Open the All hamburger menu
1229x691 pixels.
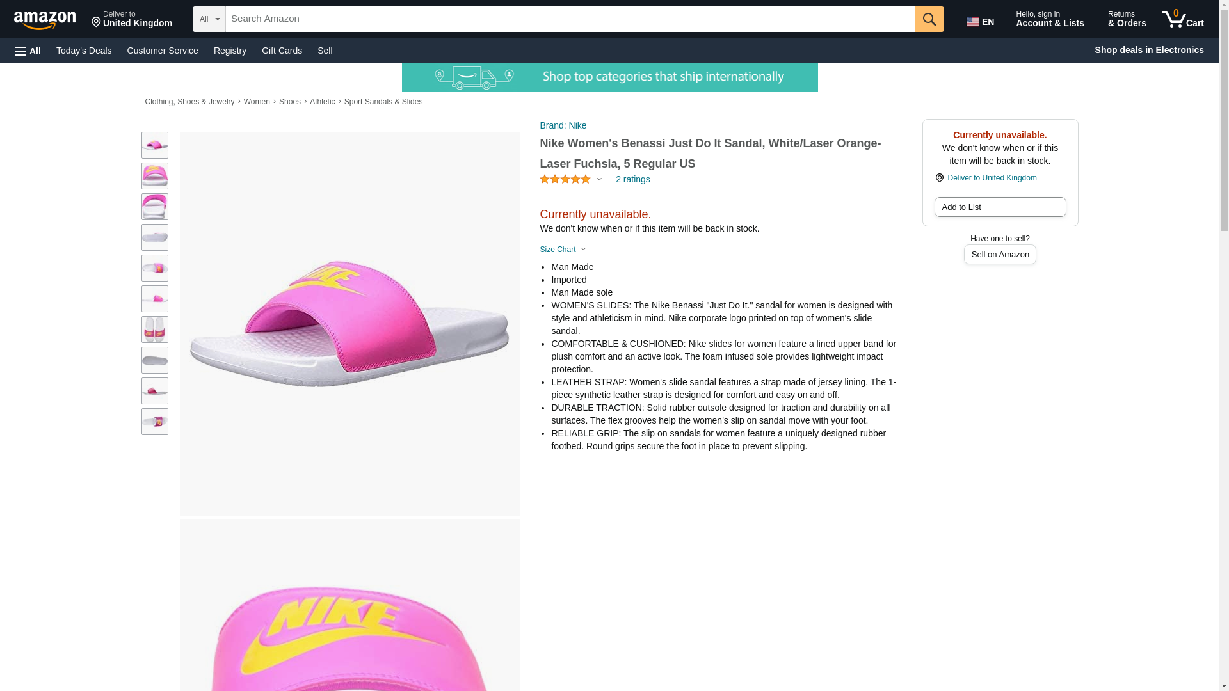tap(28, 51)
